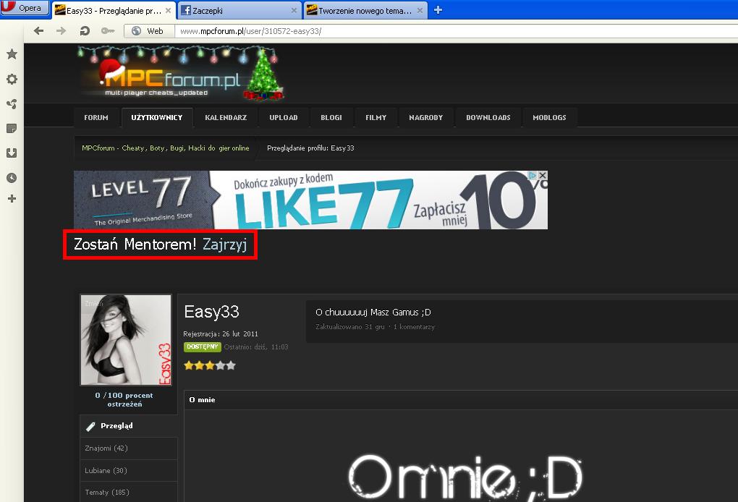Click the Zmień label on the avatar
This screenshot has width=738, height=502.
[x=93, y=304]
